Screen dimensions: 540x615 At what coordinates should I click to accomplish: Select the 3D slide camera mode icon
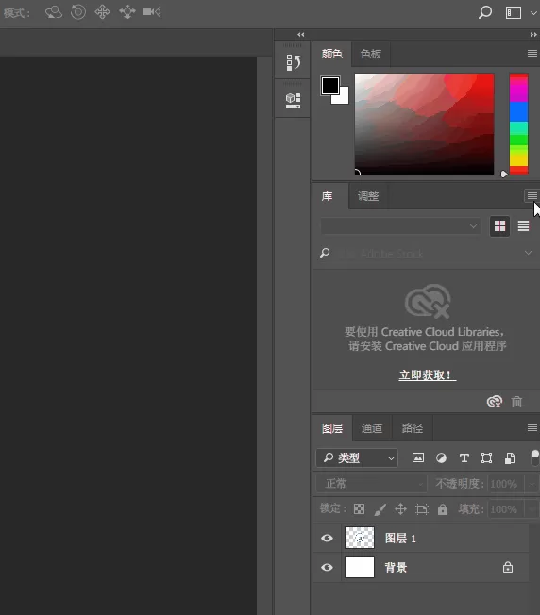(x=127, y=12)
